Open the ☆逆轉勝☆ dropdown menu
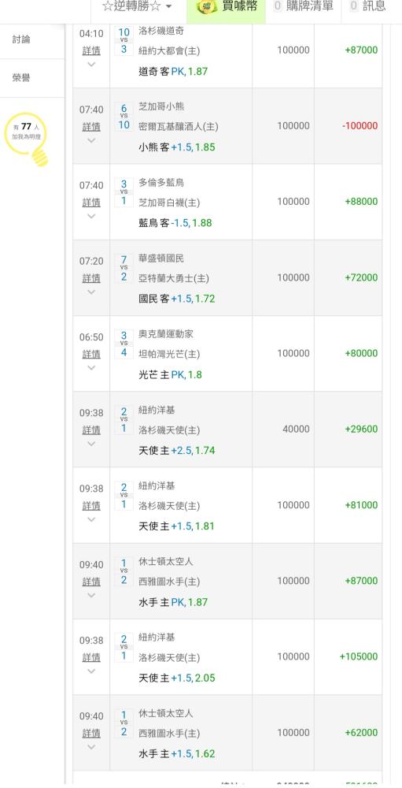 pos(137,6)
